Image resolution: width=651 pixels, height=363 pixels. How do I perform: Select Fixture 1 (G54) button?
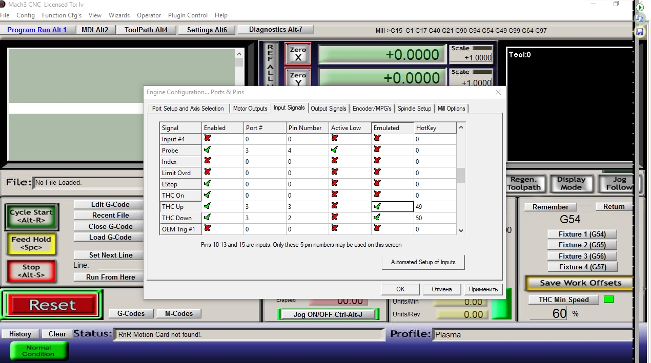point(582,234)
